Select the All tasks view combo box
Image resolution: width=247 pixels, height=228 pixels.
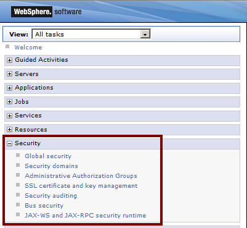(91, 34)
